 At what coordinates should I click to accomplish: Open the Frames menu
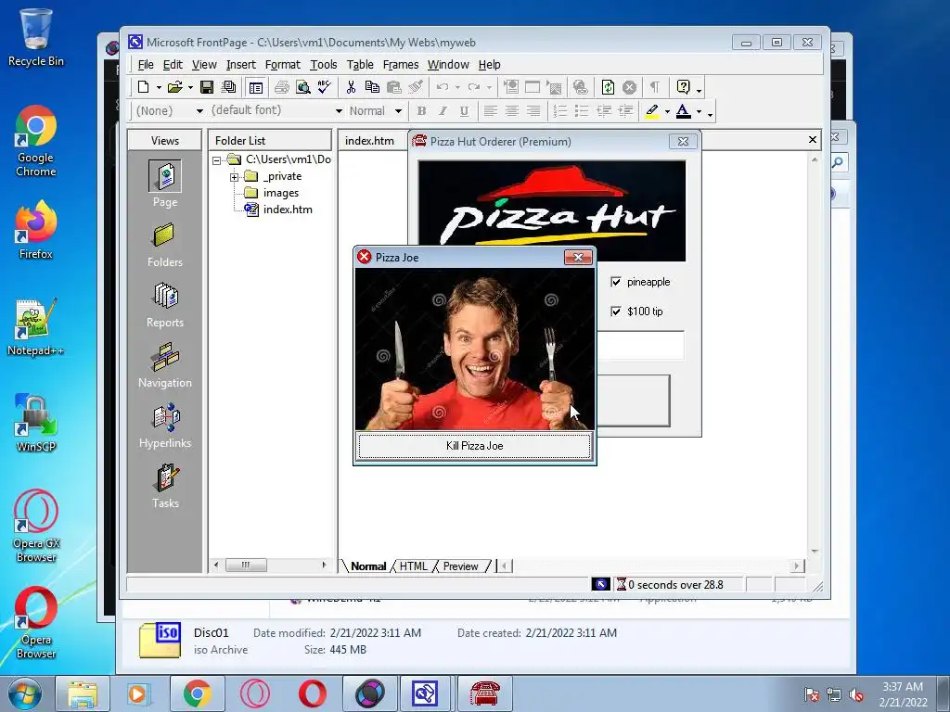[x=401, y=65]
